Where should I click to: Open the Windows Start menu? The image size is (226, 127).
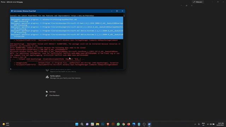click(x=77, y=124)
